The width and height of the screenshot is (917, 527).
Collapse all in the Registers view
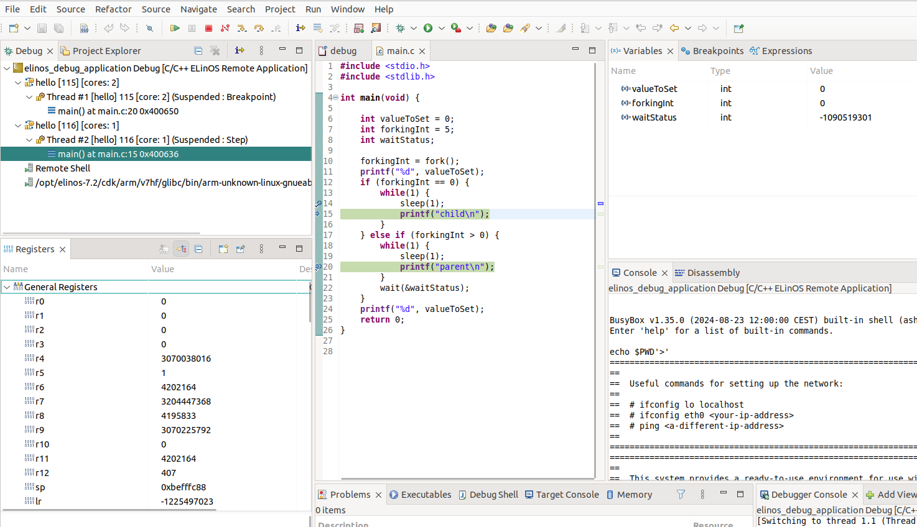(x=198, y=249)
